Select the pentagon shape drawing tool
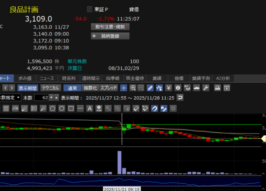 (53, 108)
